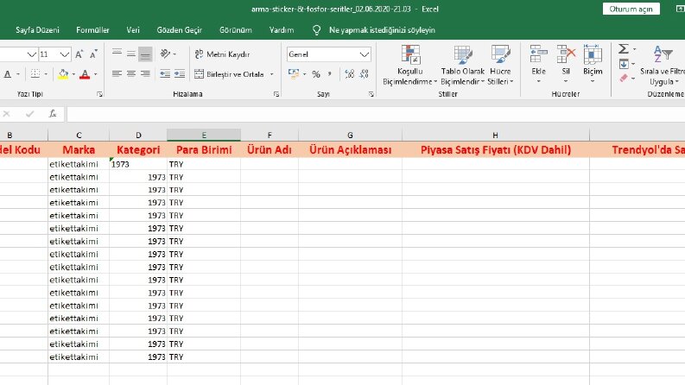Click the Orientation text rotation icon
Viewport: 685px width, 385px height.
click(165, 54)
